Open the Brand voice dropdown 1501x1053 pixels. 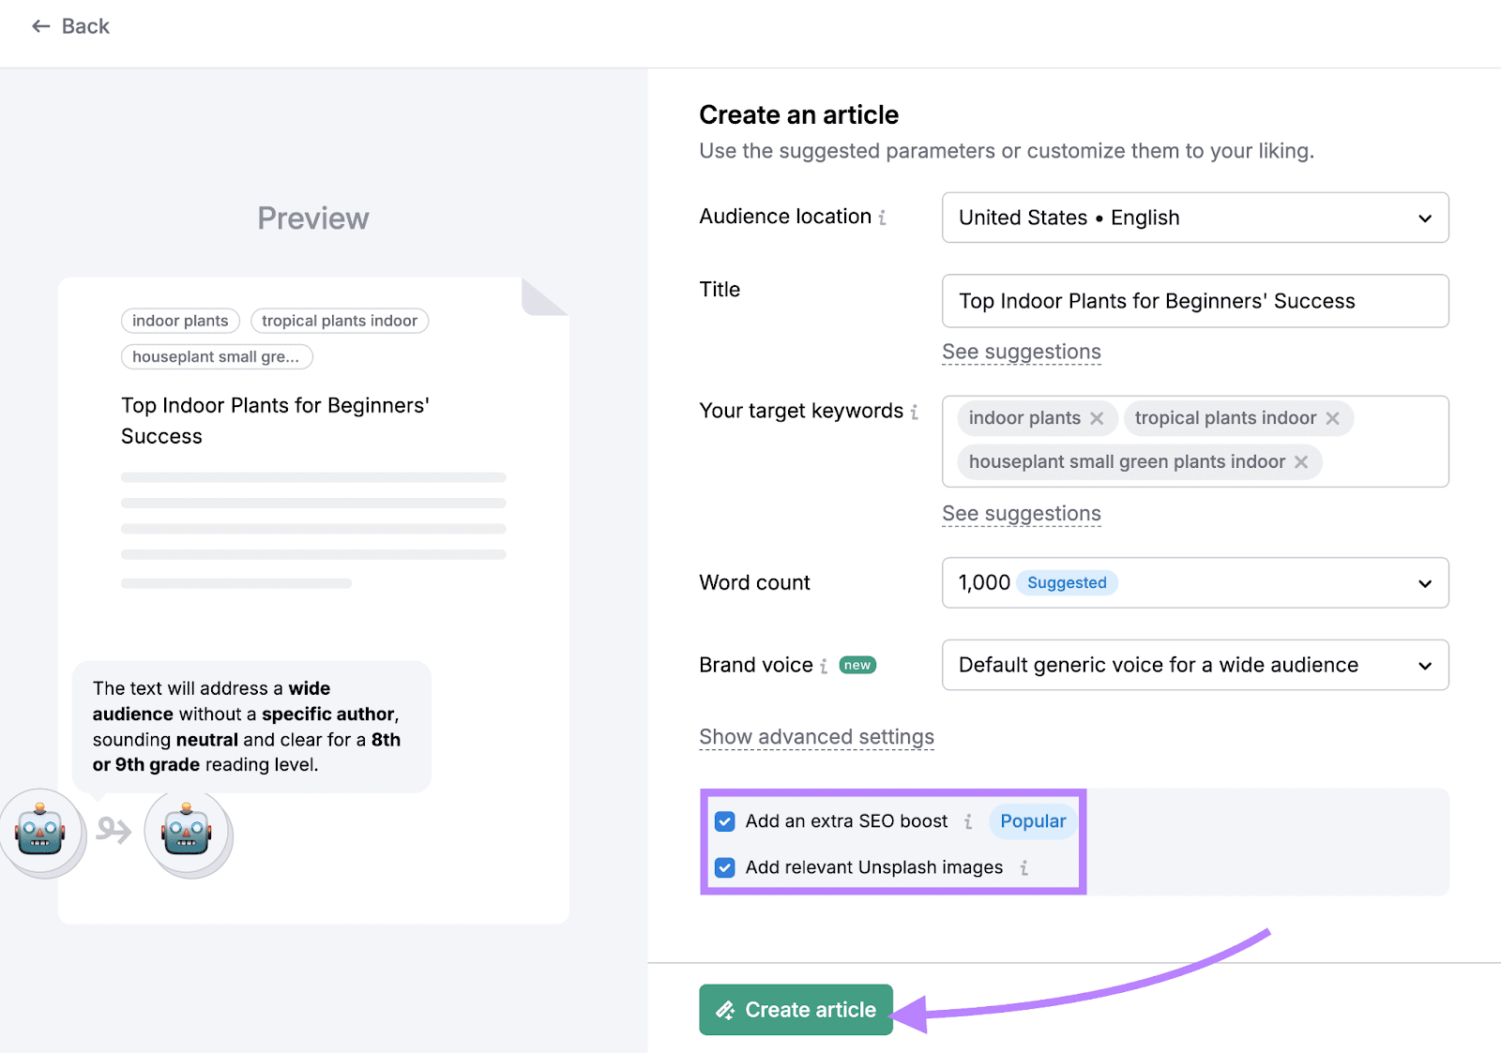point(1194,665)
